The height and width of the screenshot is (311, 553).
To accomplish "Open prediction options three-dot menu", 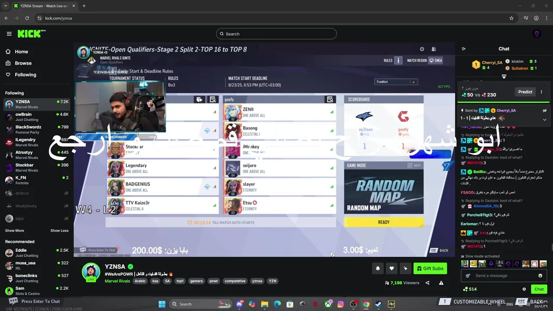I will pos(541,92).
